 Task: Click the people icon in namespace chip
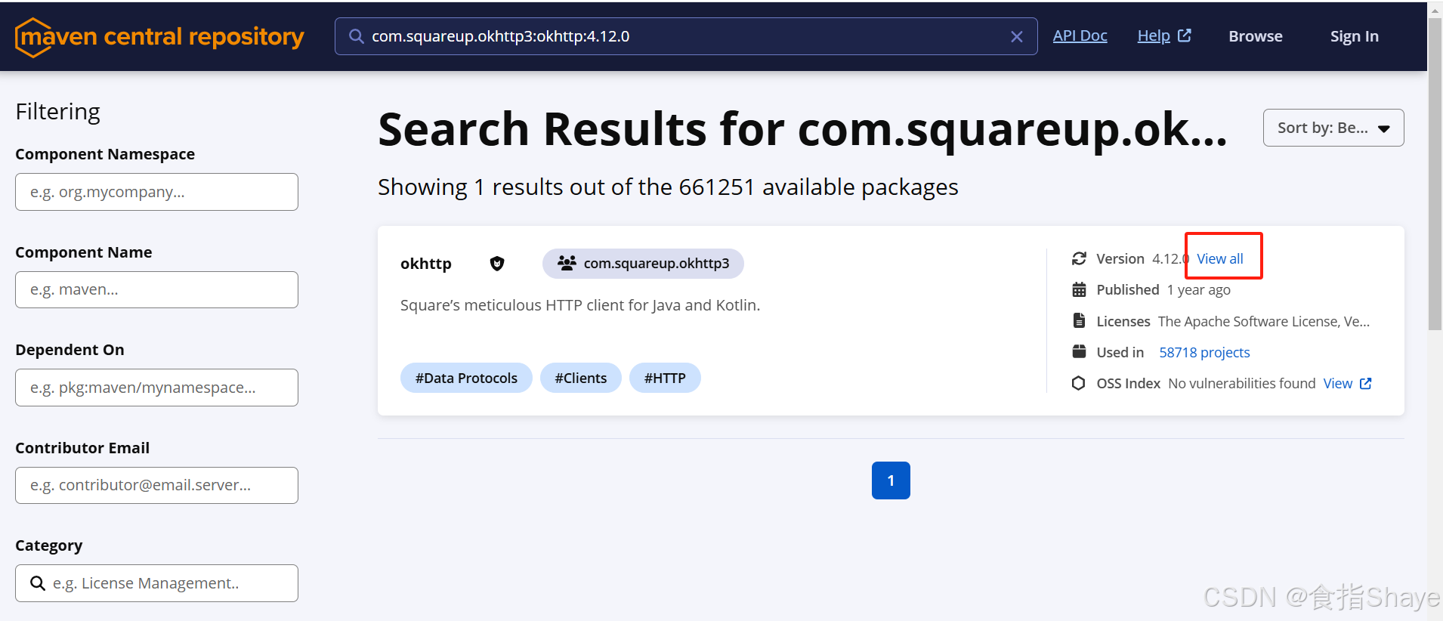pyautogui.click(x=567, y=263)
